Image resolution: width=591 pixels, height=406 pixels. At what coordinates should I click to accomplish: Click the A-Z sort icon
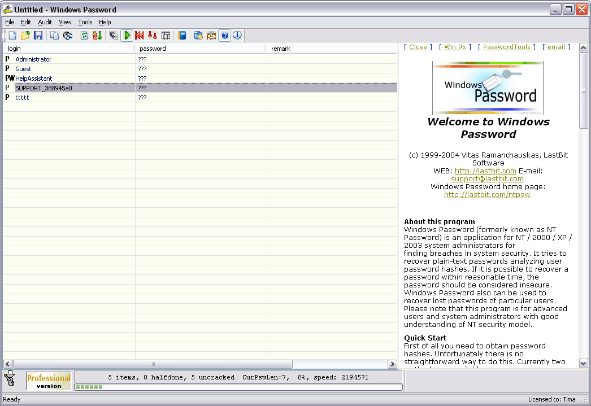96,35
